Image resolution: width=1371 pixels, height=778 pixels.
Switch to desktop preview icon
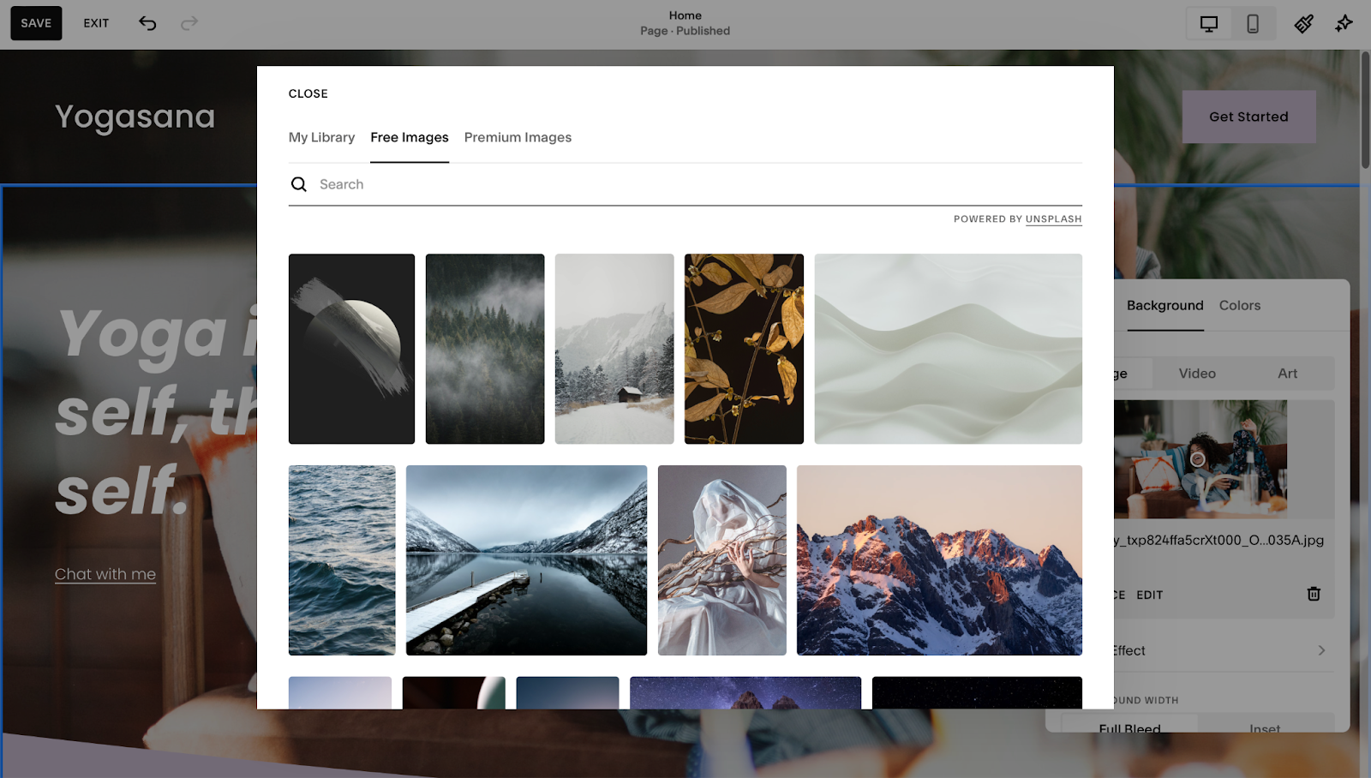pyautogui.click(x=1209, y=24)
